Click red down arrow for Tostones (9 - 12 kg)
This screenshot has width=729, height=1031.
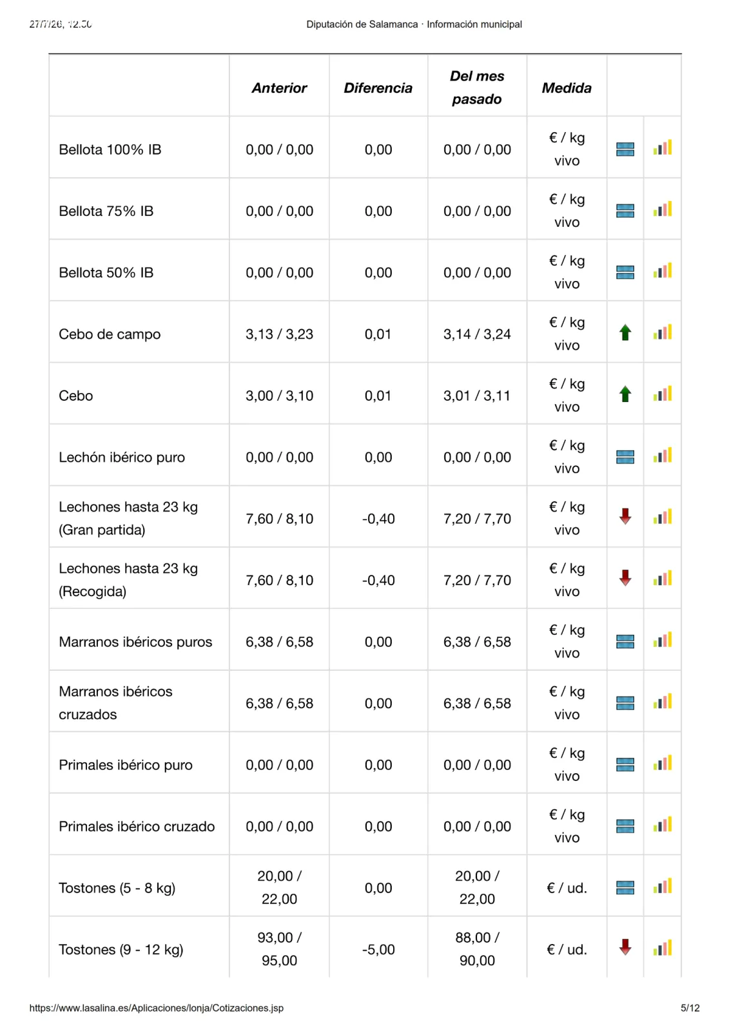[625, 947]
